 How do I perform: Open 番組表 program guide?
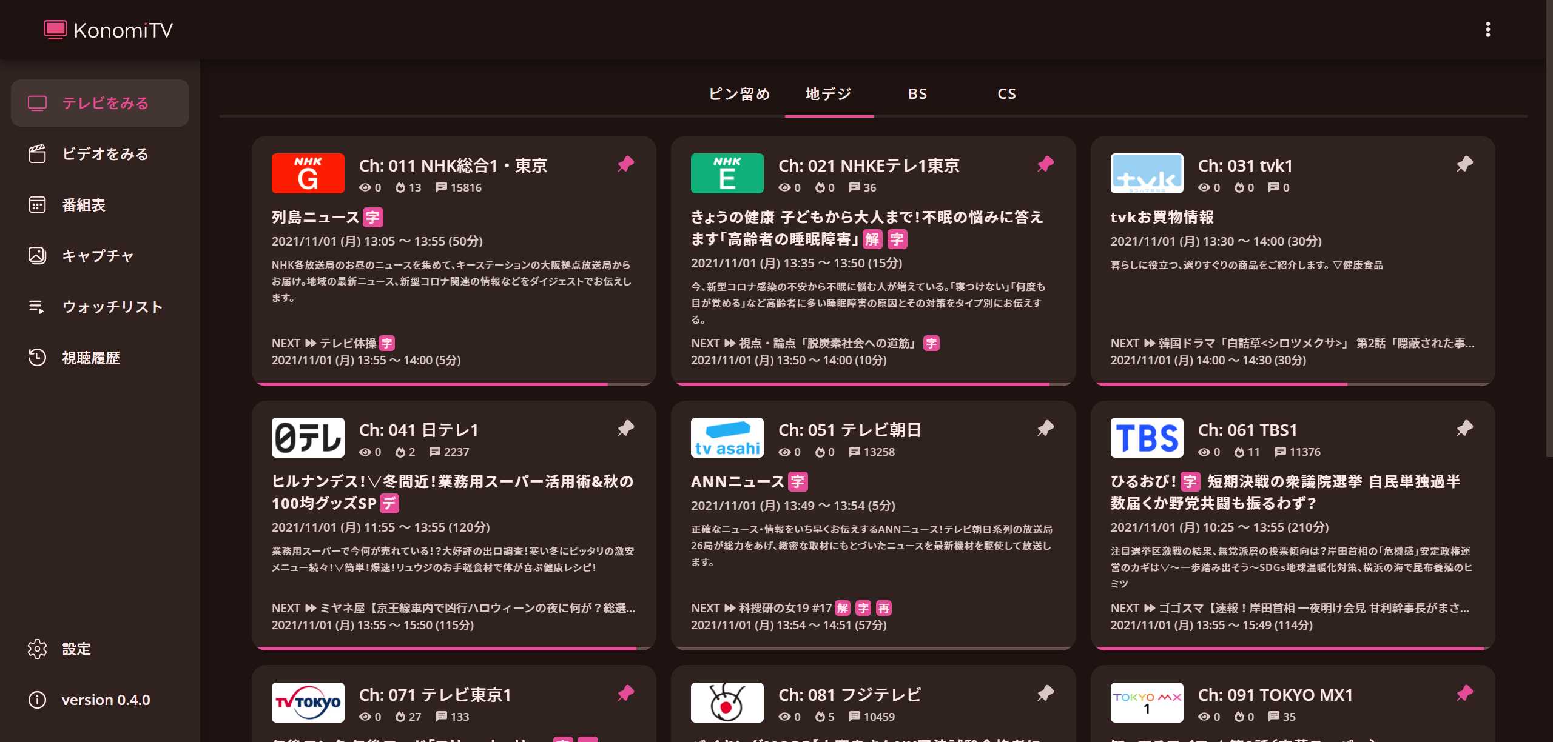click(100, 205)
